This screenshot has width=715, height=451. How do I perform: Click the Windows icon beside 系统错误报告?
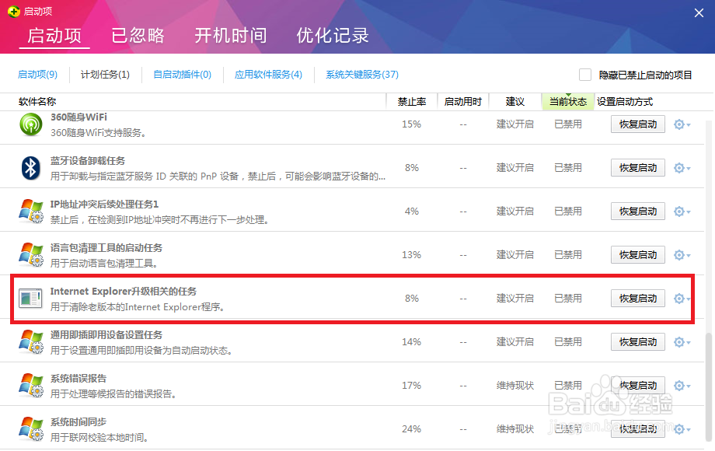pos(31,386)
